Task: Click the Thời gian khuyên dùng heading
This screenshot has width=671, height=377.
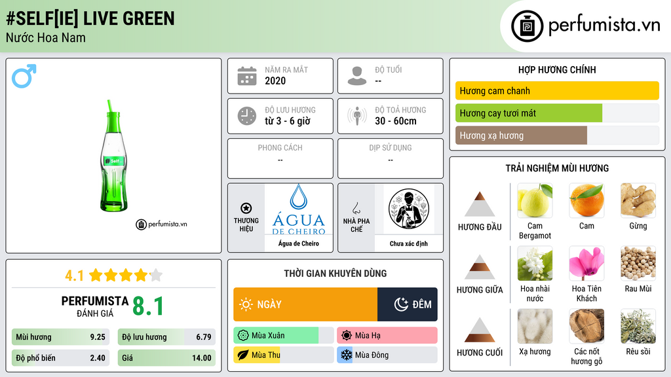Action: (x=335, y=274)
